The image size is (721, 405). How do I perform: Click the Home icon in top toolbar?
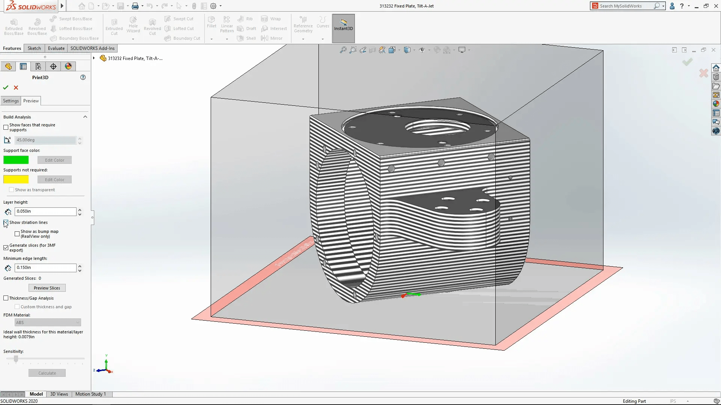pyautogui.click(x=81, y=6)
